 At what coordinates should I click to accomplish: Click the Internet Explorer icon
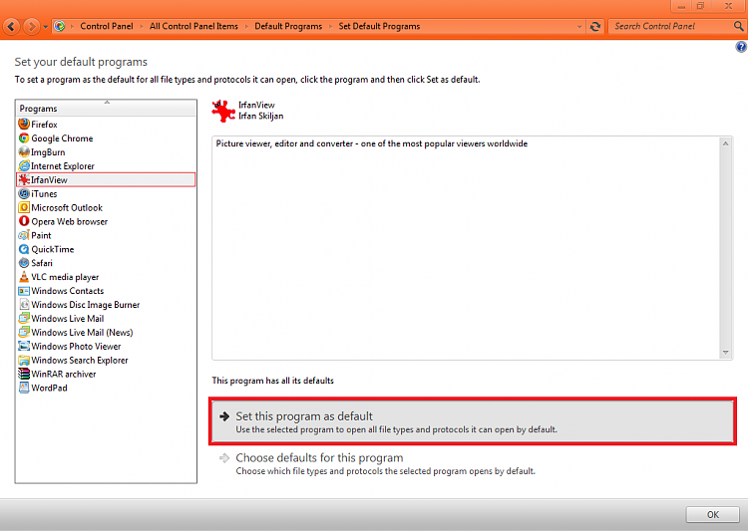pos(24,165)
